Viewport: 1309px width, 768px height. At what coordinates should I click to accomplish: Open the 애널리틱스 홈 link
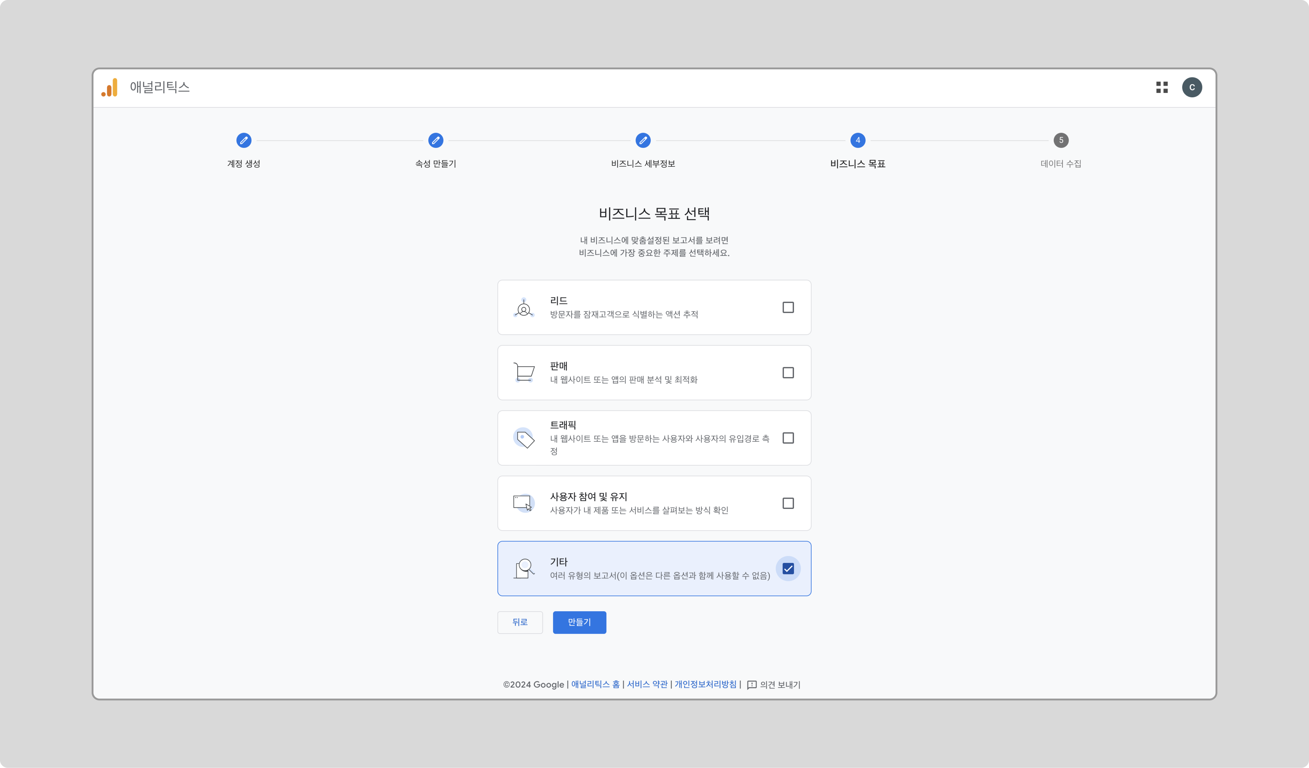click(595, 685)
